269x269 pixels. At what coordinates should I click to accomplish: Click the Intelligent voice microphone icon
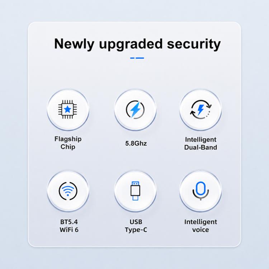coord(200,191)
